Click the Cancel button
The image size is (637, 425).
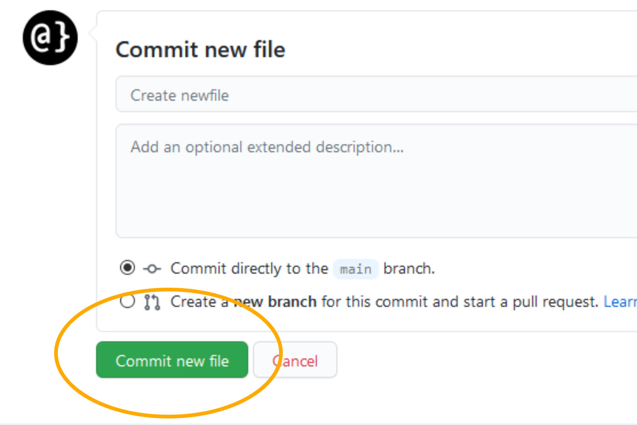point(295,360)
